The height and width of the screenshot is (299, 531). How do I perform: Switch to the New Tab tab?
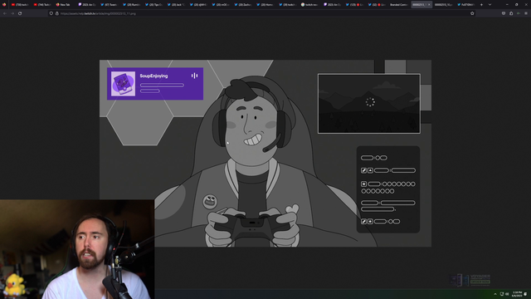pyautogui.click(x=65, y=5)
